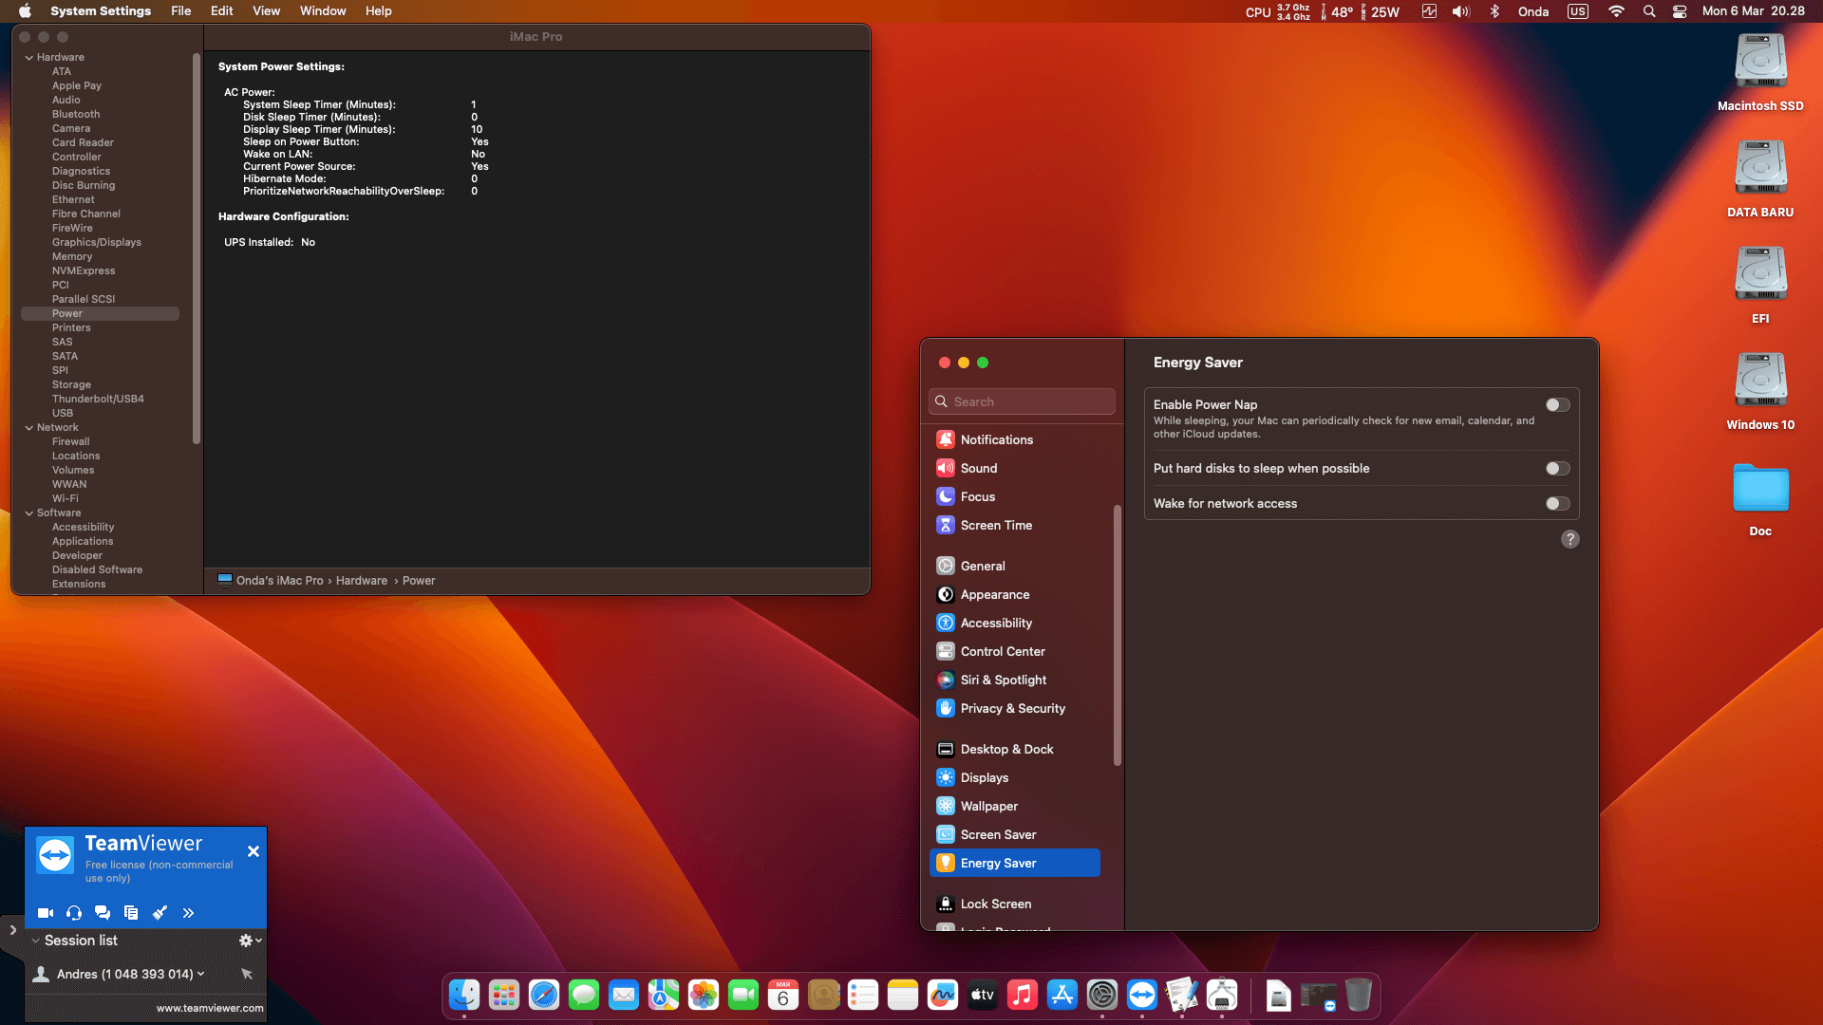
Task: Click the TeamViewer video camera icon
Action: tap(45, 913)
